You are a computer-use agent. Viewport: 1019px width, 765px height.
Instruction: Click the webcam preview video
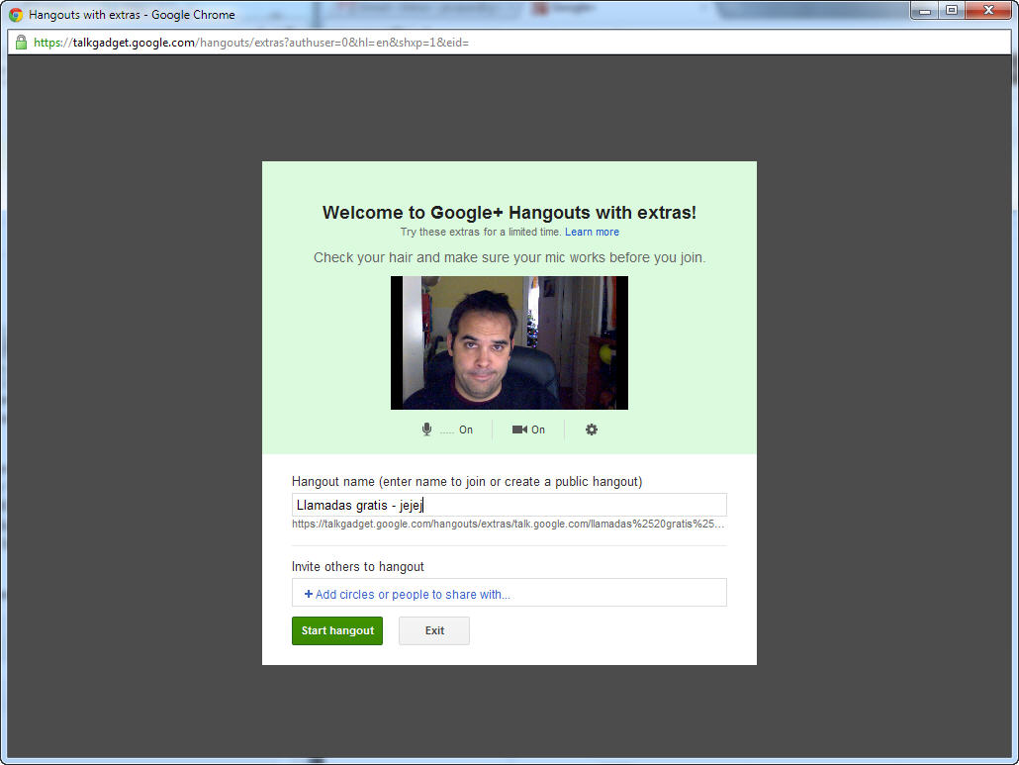pyautogui.click(x=509, y=342)
